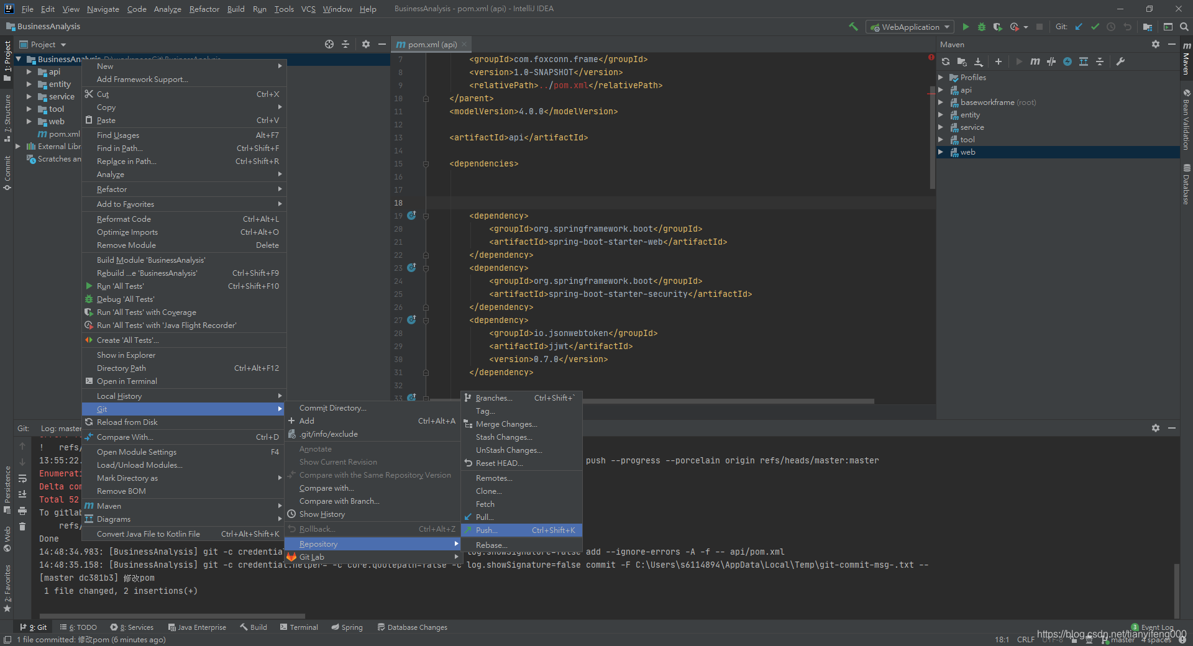This screenshot has width=1193, height=646.
Task: Commit changes with green checkmark icon
Action: tap(1095, 27)
